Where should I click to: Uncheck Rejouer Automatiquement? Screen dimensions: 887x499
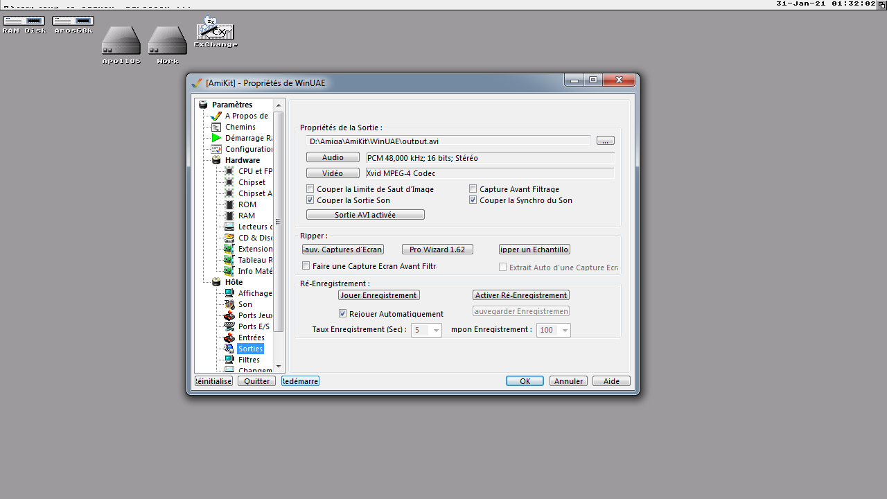[342, 314]
